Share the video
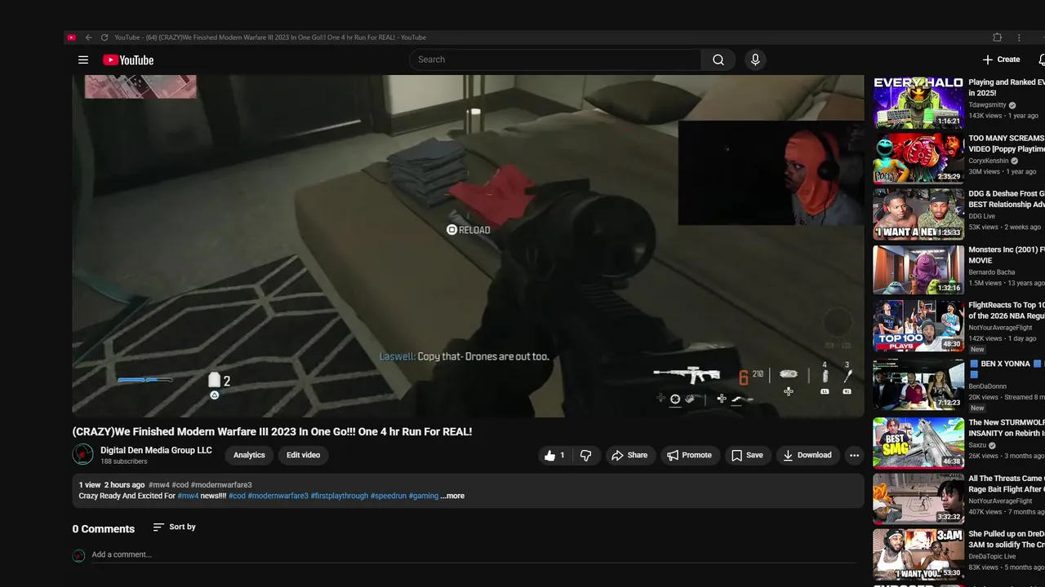 pyautogui.click(x=629, y=455)
